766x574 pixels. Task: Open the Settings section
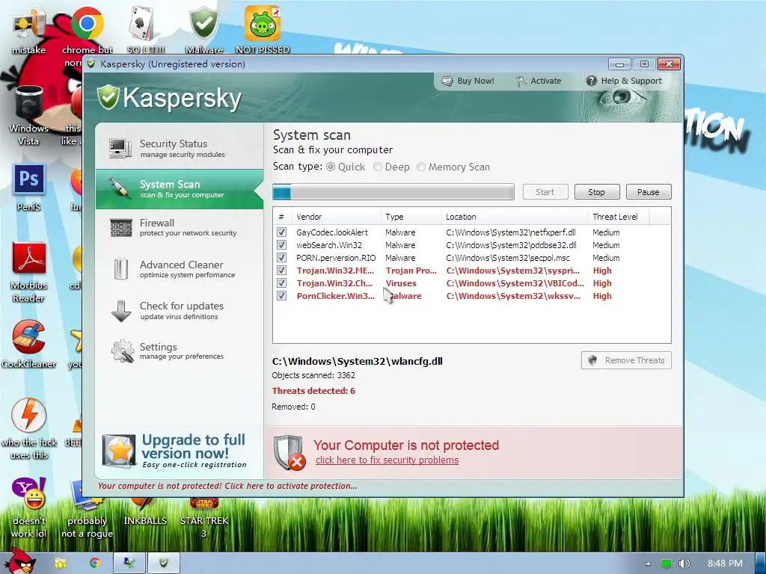click(x=179, y=351)
